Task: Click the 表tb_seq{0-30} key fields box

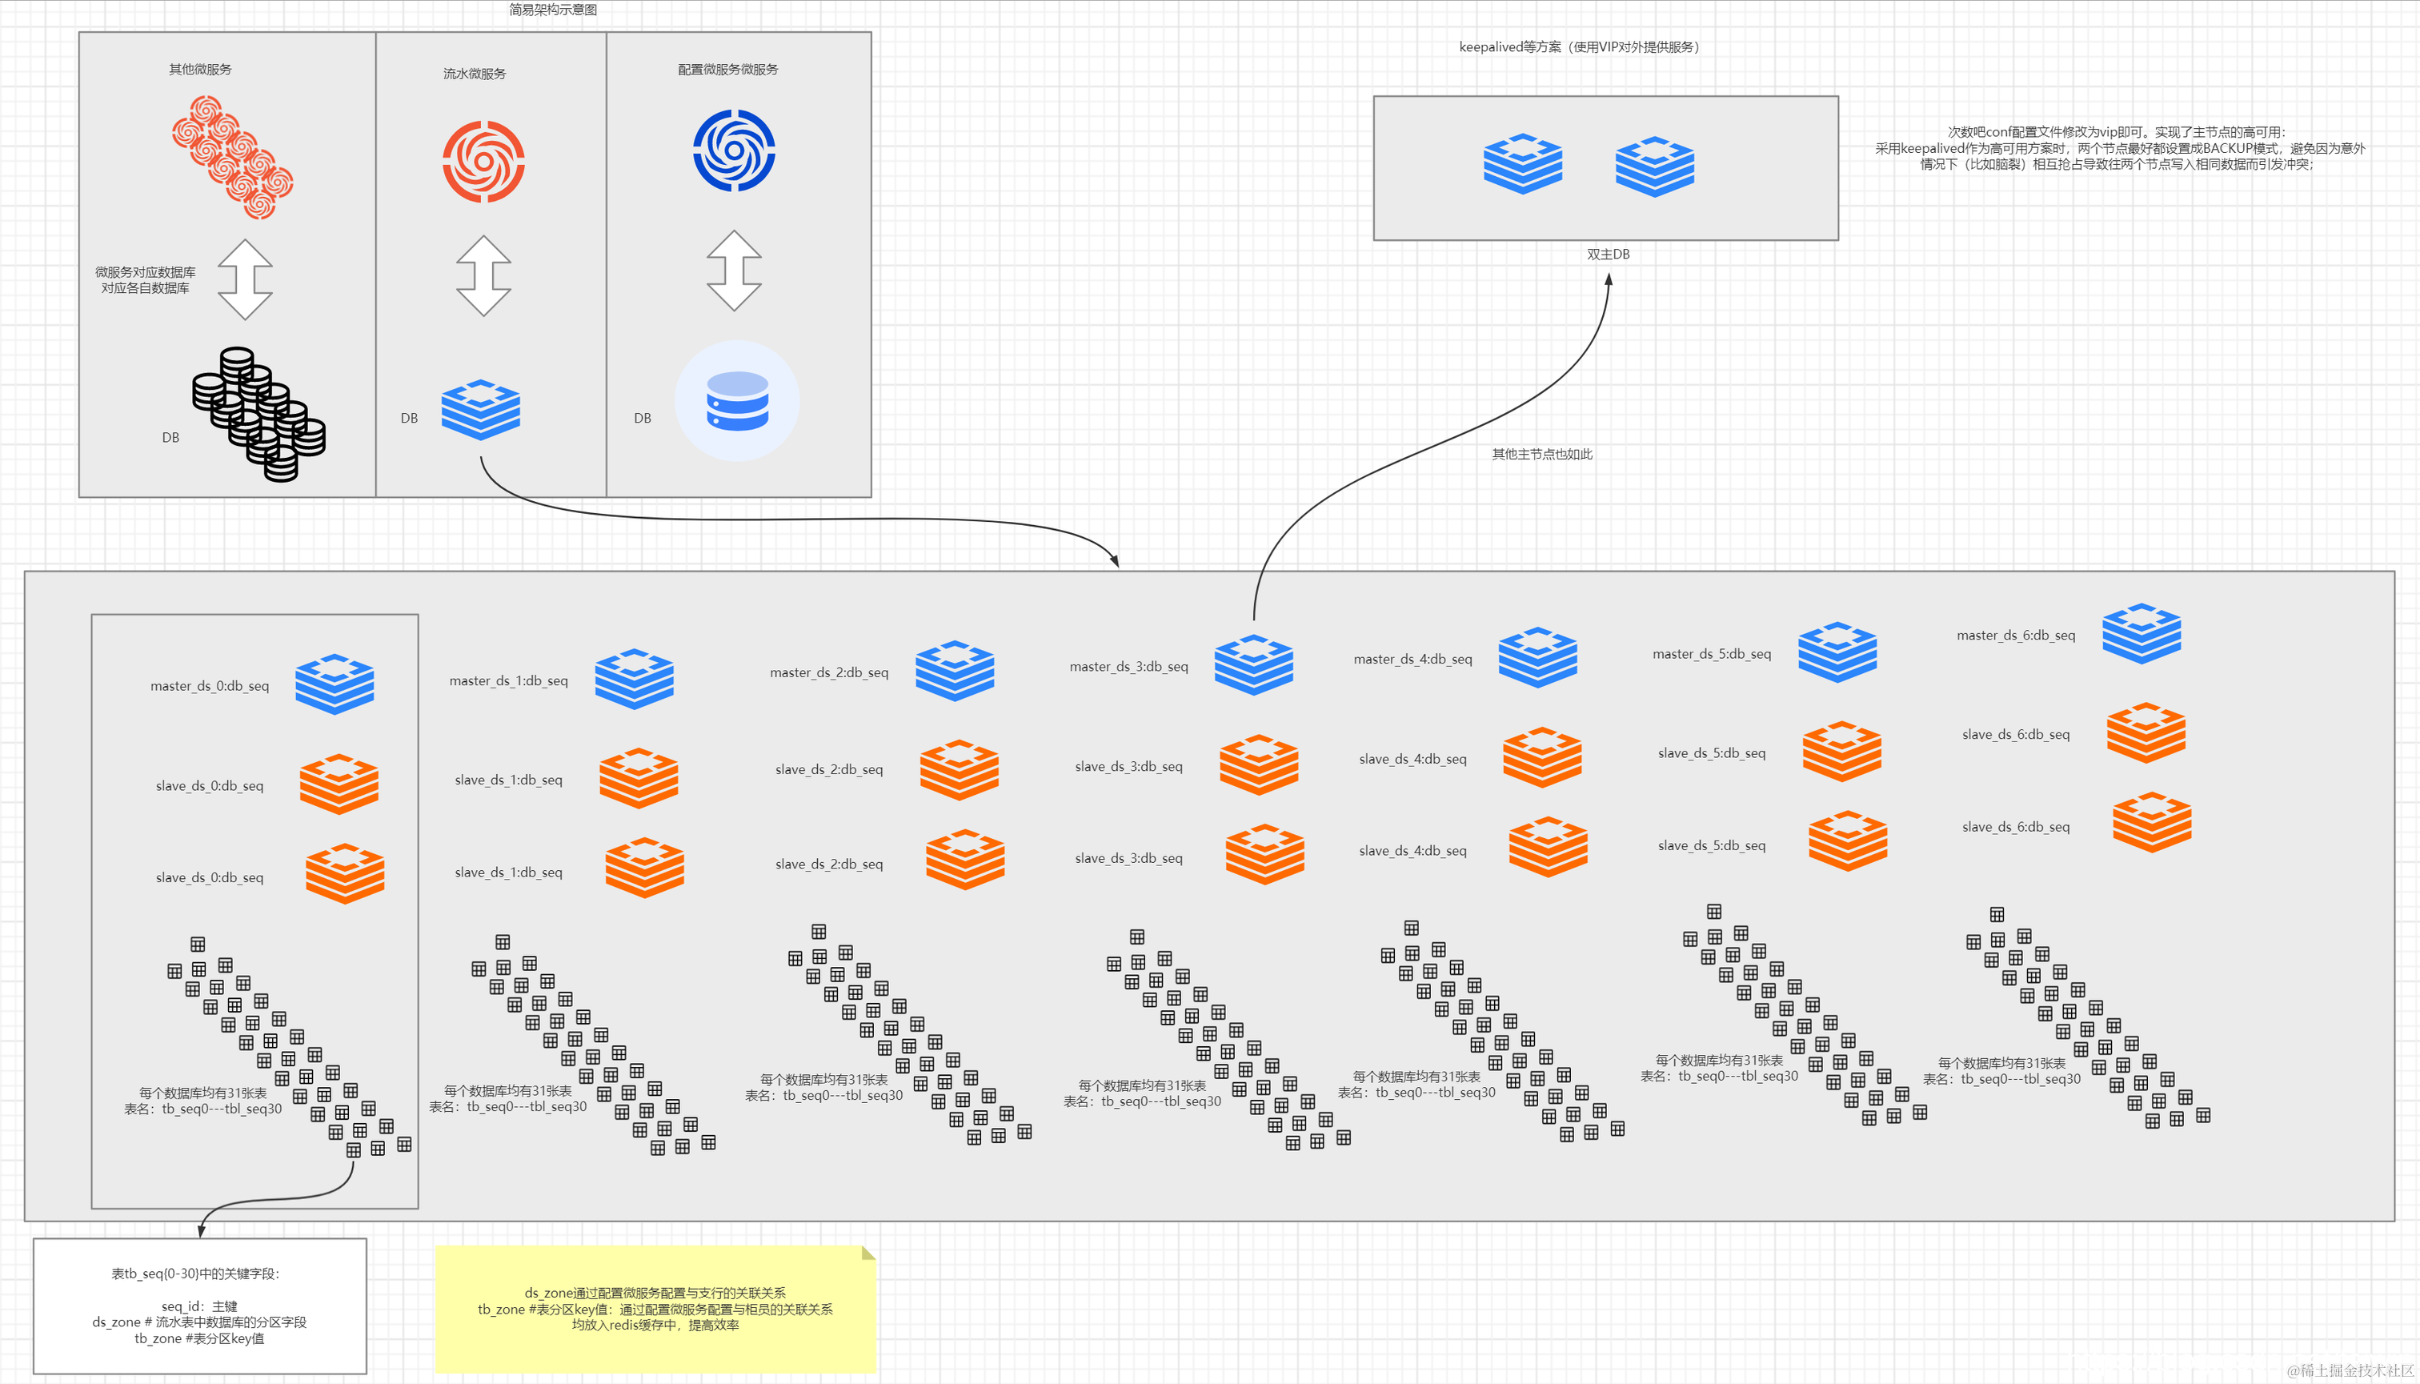Action: click(199, 1305)
